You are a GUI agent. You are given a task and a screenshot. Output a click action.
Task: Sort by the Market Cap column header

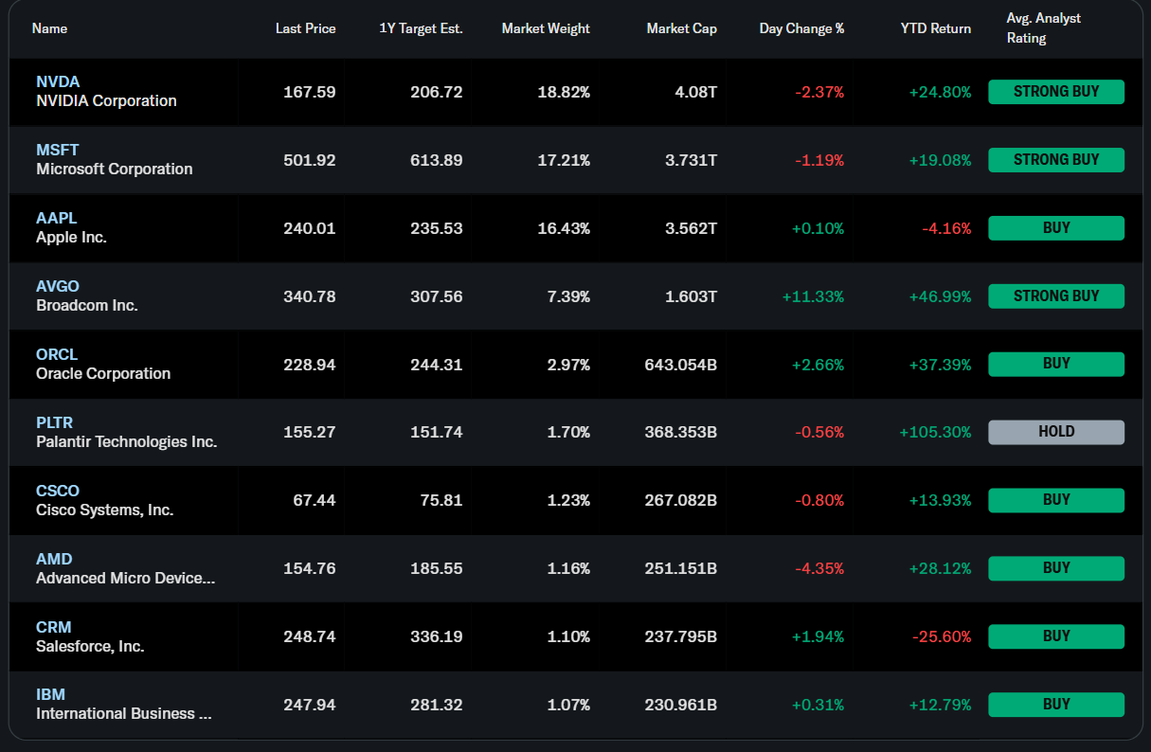coord(681,28)
